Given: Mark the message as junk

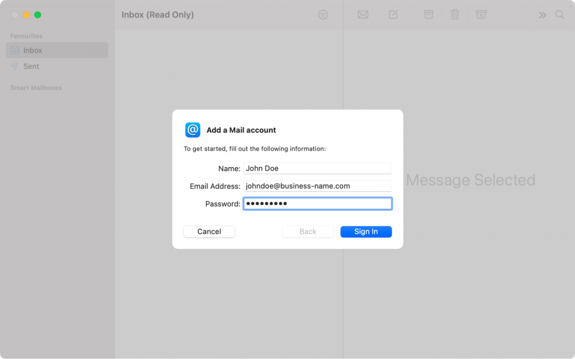Looking at the screenshot, I should (481, 15).
